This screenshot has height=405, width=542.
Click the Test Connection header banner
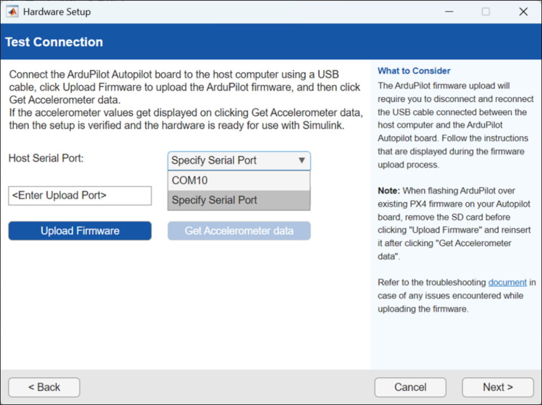tap(54, 42)
